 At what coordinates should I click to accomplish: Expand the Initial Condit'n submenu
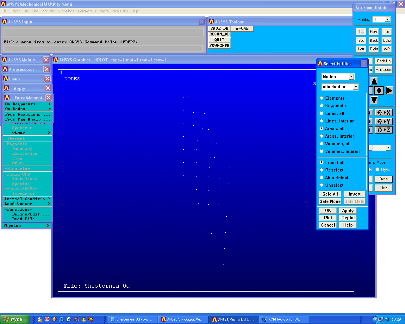pyautogui.click(x=28, y=199)
